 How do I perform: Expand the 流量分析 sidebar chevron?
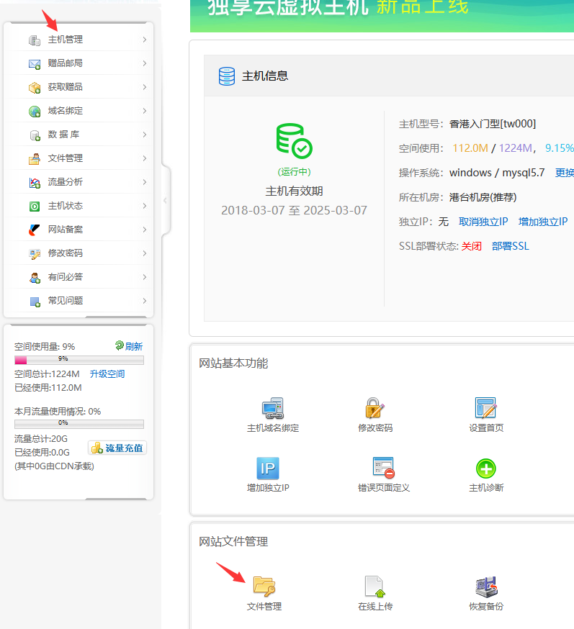144,182
